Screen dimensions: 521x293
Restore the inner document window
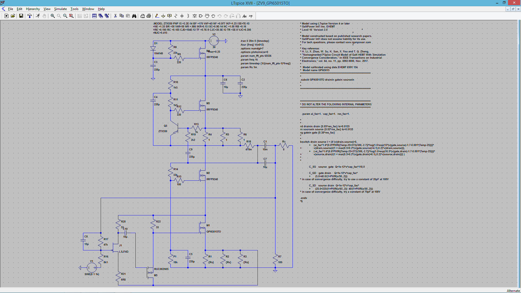[x=513, y=9]
